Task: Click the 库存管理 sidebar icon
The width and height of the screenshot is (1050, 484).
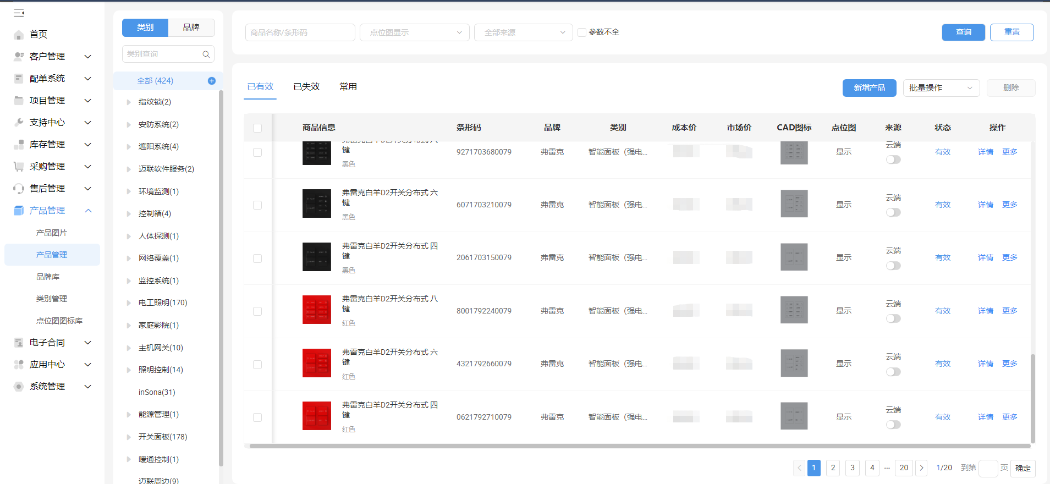Action: click(x=19, y=144)
